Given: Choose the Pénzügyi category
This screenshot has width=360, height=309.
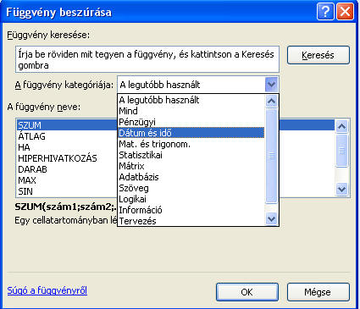Looking at the screenshot, I should (x=191, y=122).
